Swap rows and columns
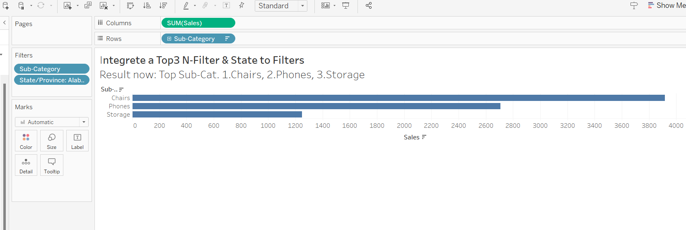 coord(130,6)
